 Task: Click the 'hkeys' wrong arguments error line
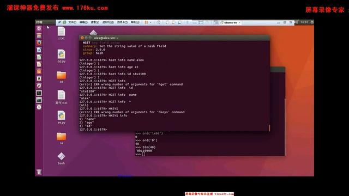point(132,112)
